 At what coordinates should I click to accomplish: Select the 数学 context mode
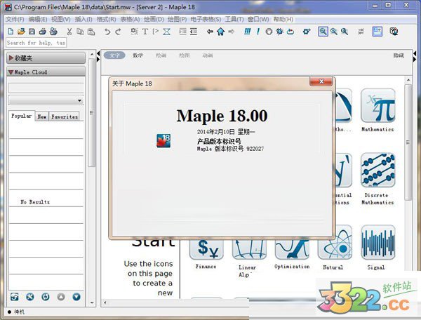pos(138,55)
